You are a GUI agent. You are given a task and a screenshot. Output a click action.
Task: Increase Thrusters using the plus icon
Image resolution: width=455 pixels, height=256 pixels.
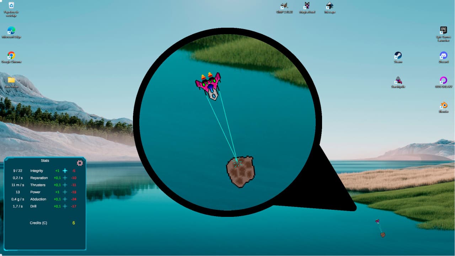click(x=65, y=185)
